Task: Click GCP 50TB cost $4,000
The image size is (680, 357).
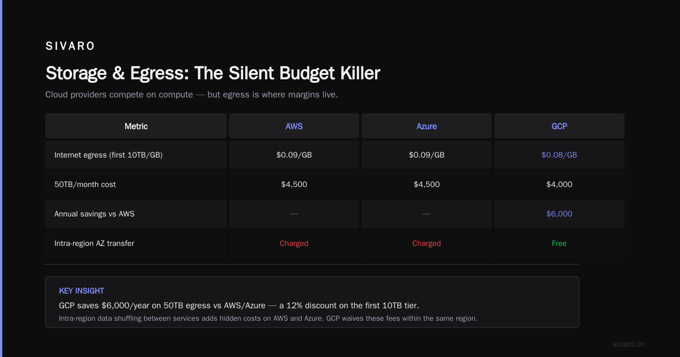Action: point(559,184)
